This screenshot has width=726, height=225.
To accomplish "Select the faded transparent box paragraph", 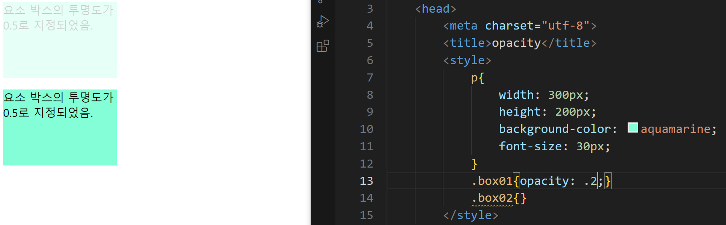I will (60, 40).
